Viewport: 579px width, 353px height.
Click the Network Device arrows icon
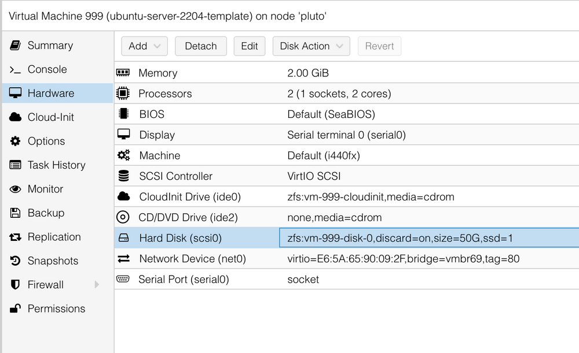click(124, 258)
